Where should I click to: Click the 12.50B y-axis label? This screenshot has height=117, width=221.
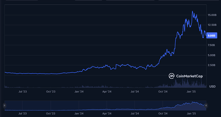[x=212, y=25]
